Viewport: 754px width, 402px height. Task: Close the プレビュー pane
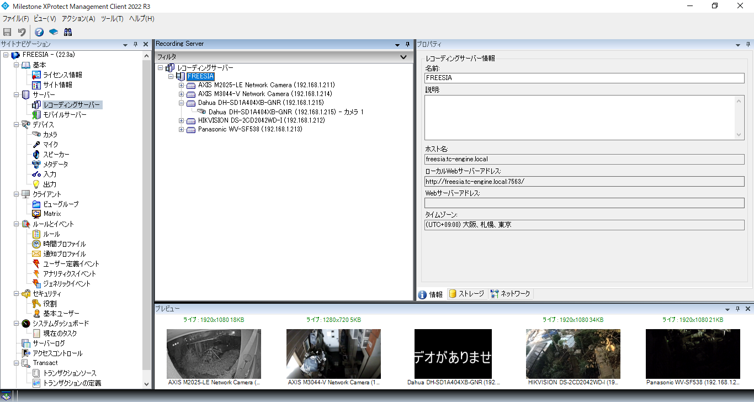(748, 309)
